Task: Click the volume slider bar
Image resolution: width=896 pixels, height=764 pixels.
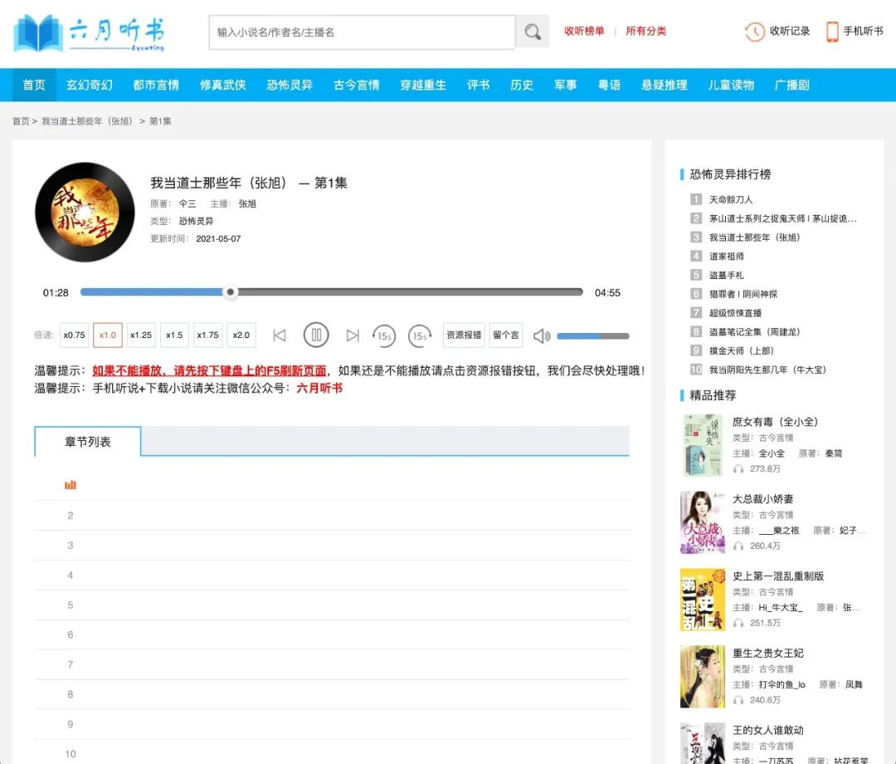Action: [x=593, y=336]
